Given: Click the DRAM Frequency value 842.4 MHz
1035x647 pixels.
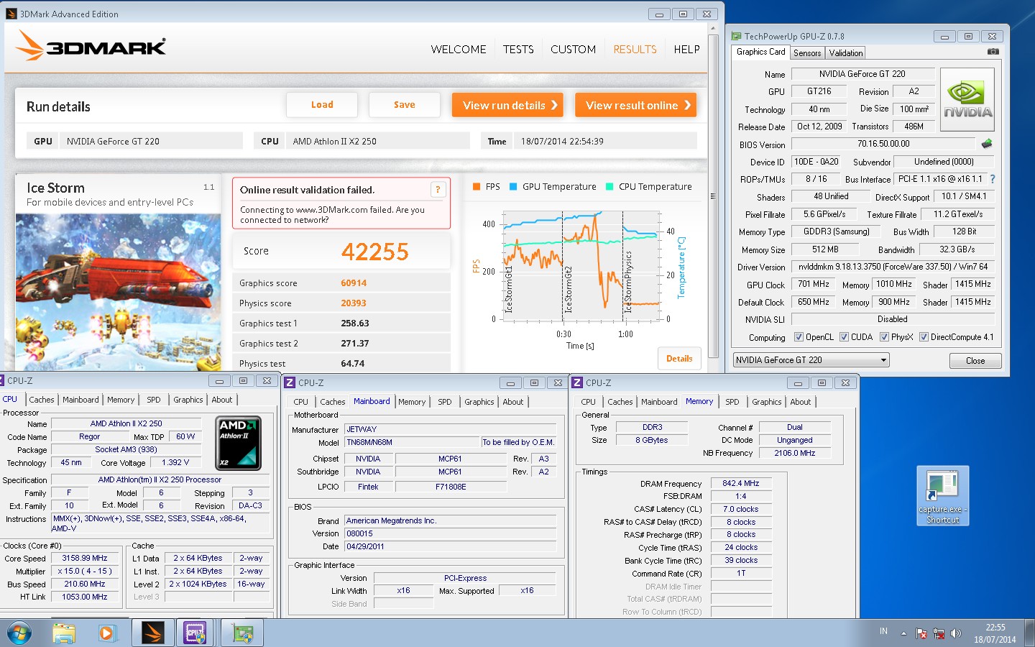Looking at the screenshot, I should [x=740, y=483].
